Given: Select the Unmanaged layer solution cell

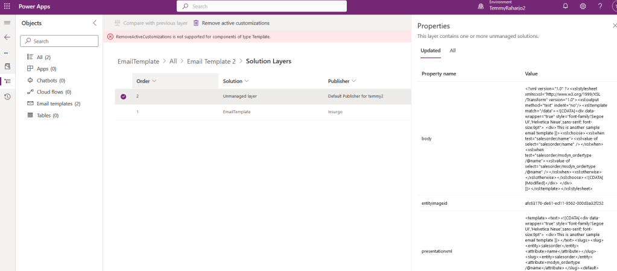Looking at the screenshot, I should (240, 96).
